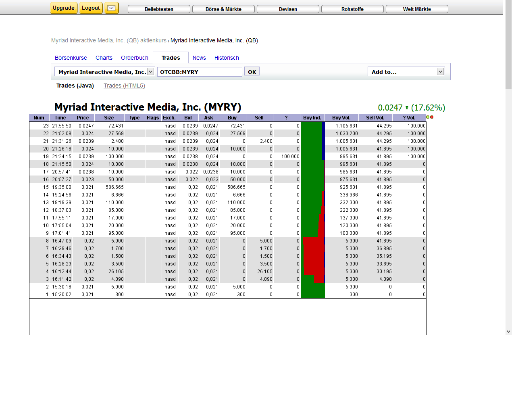The width and height of the screenshot is (516, 397).
Task: Sort by the Price column header
Action: (x=83, y=118)
